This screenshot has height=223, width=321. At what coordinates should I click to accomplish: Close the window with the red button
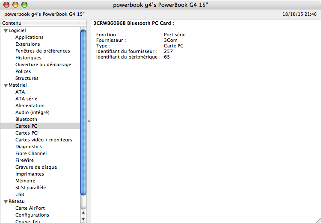click(6, 5)
